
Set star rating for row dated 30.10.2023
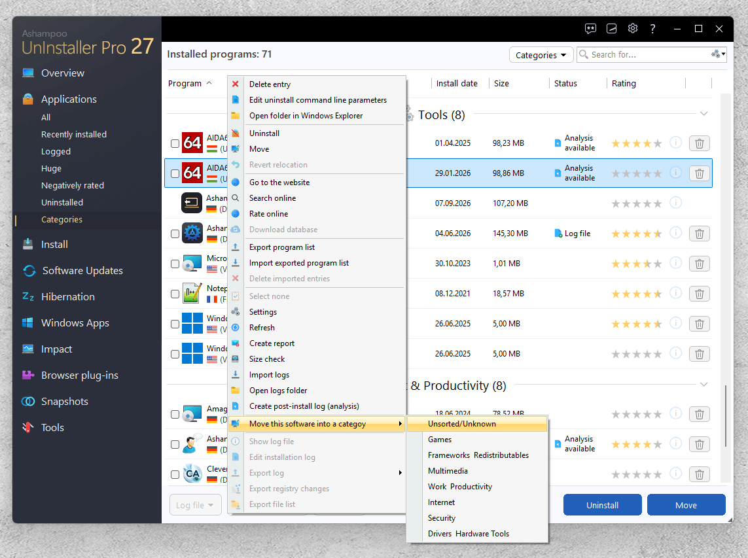(x=636, y=264)
